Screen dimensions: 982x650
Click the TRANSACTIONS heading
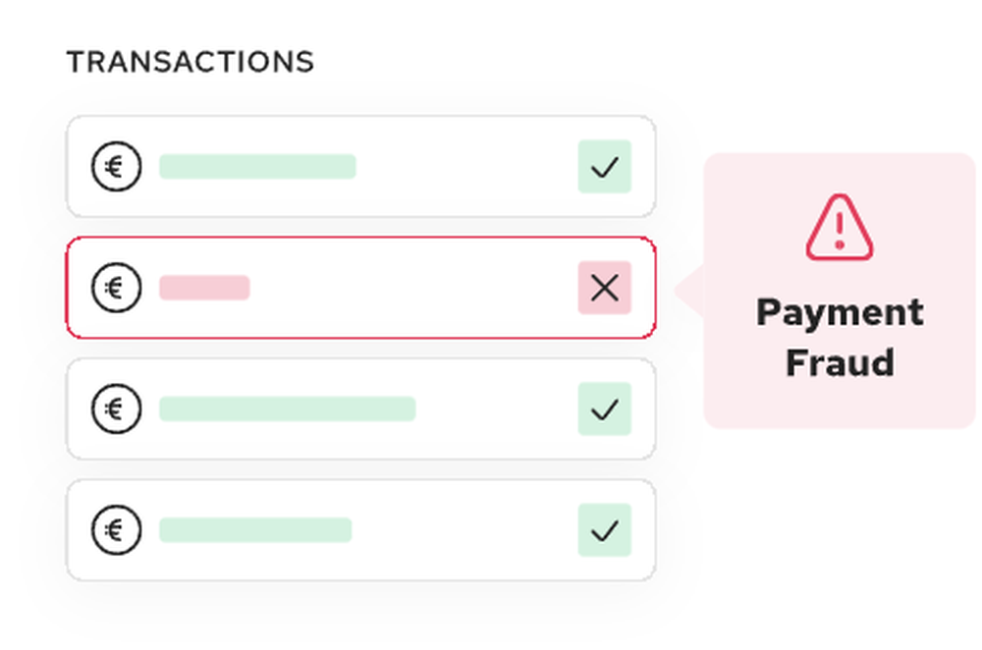[x=190, y=62]
